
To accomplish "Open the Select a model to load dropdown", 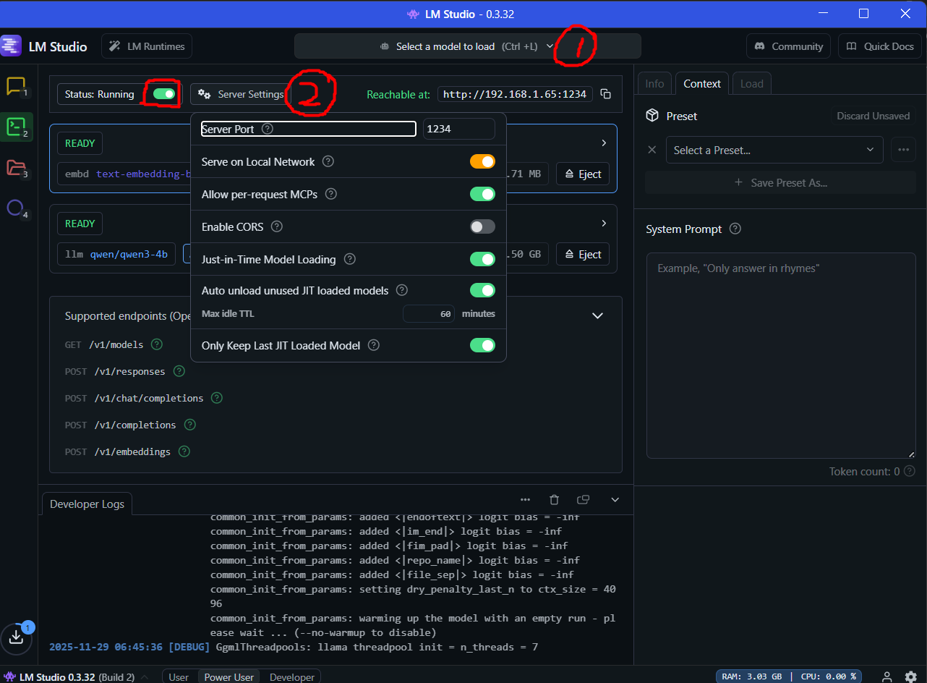I will click(x=468, y=46).
